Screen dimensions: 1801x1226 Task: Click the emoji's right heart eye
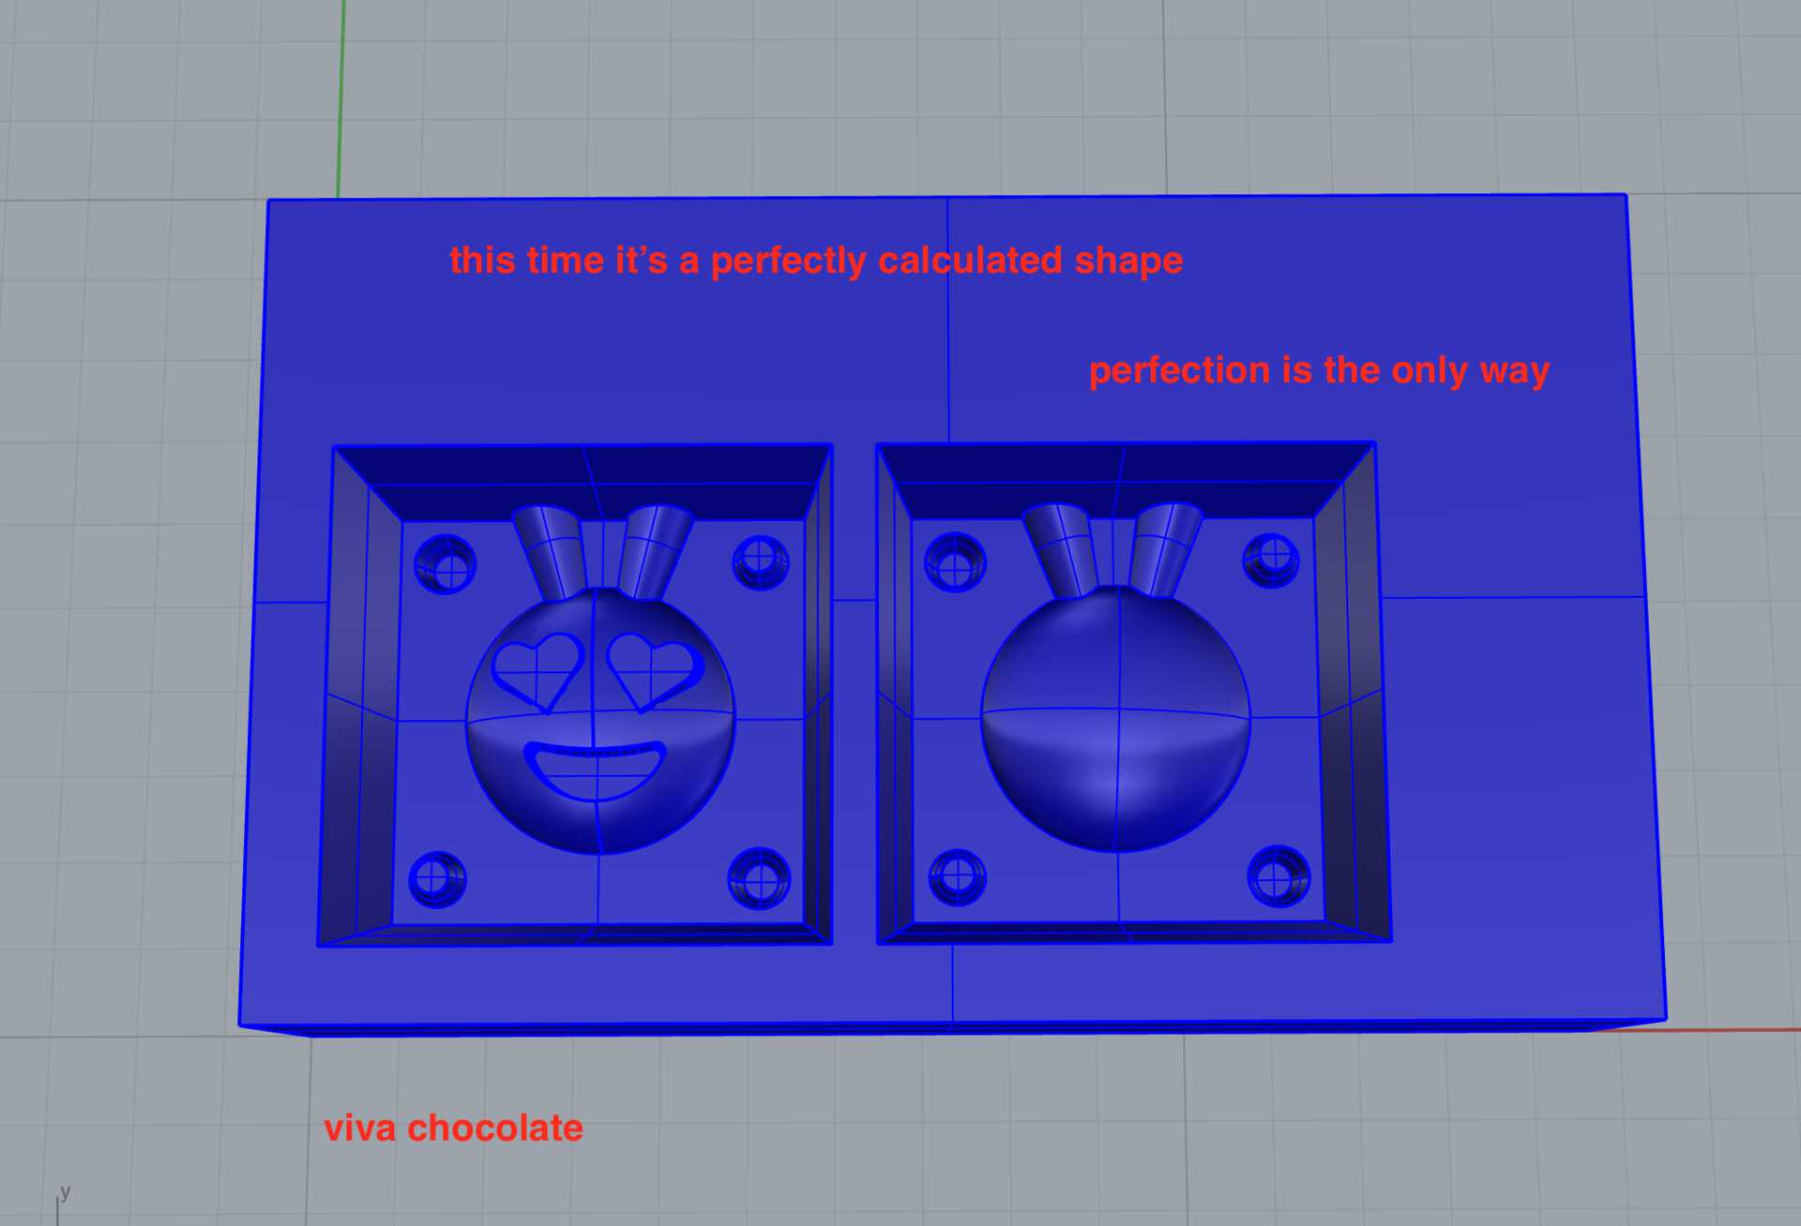point(655,670)
